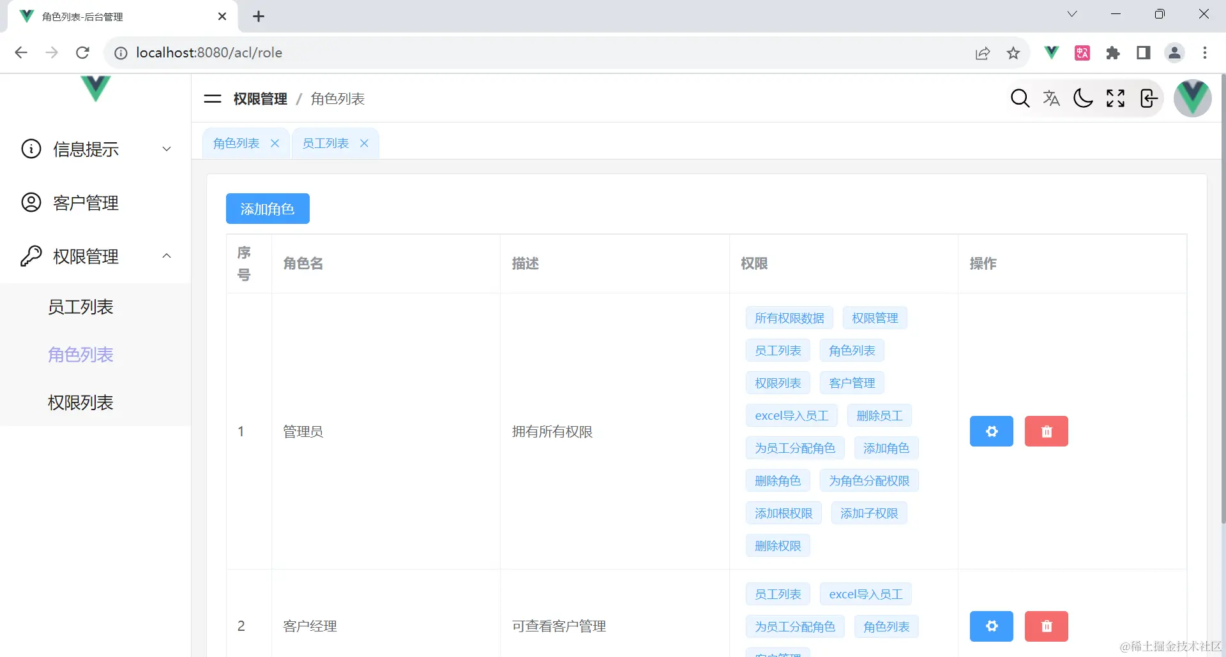Toggle dark mode with the moon icon
Viewport: 1226px width, 657px height.
tap(1083, 98)
